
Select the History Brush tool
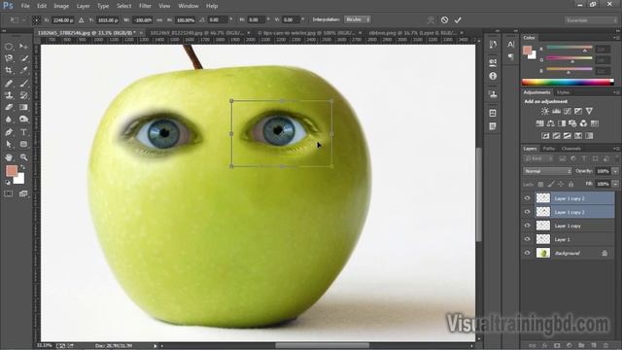23,95
